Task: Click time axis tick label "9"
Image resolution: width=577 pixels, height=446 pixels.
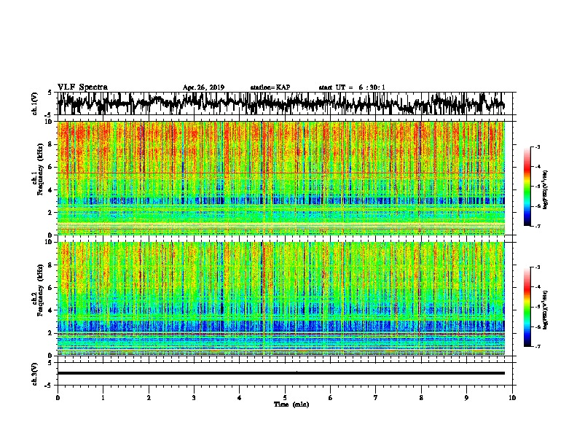Action: coord(466,398)
